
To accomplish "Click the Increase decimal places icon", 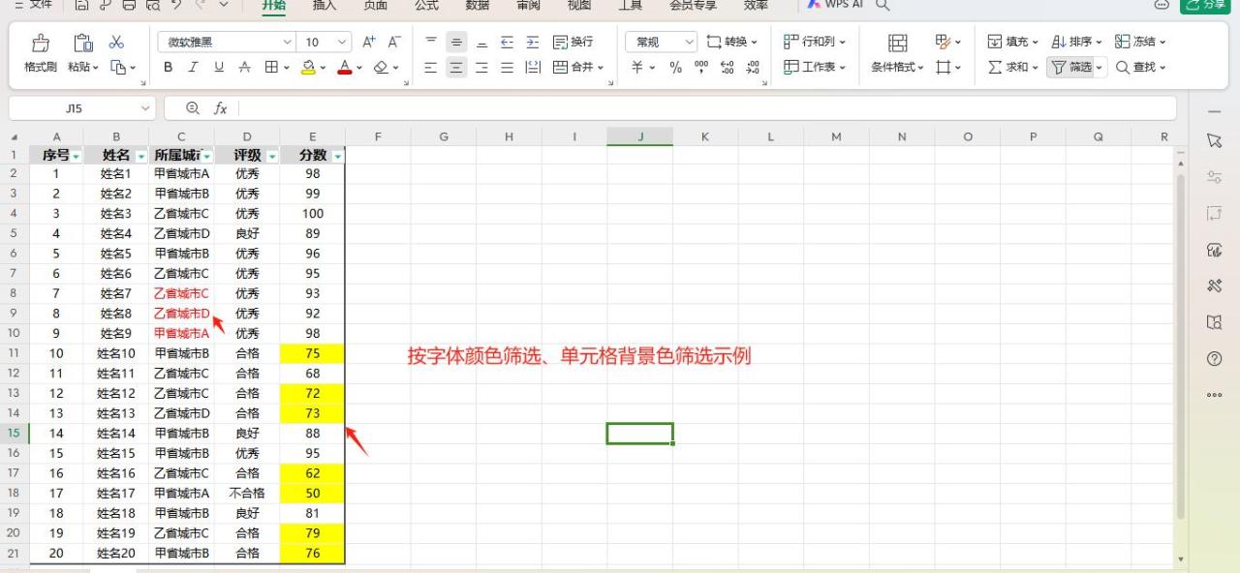I will pos(728,68).
